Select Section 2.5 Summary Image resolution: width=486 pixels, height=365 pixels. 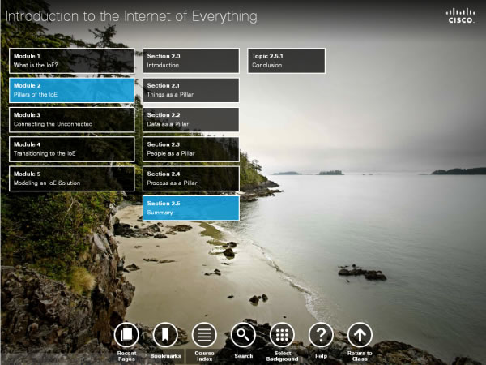190,208
